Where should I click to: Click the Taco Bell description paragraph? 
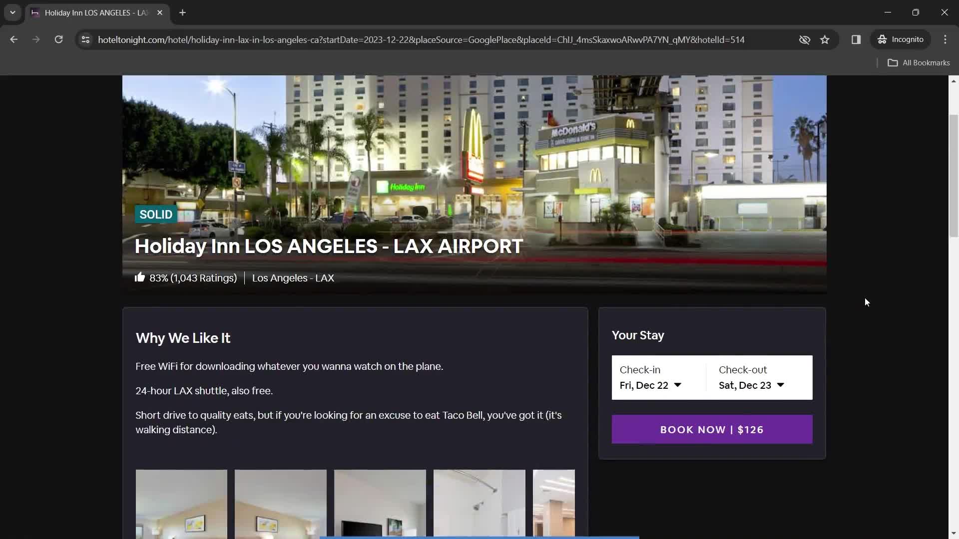pyautogui.click(x=349, y=422)
